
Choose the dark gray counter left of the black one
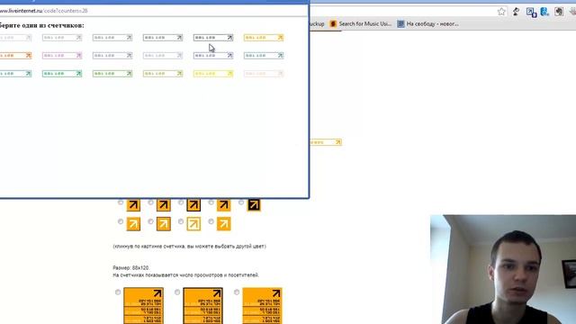pyautogui.click(x=163, y=38)
